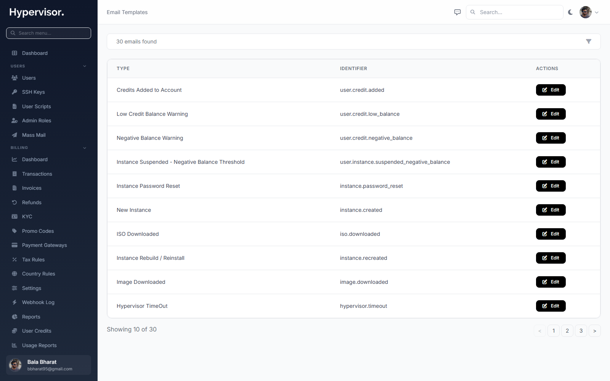610x381 pixels.
Task: Click the Transactions icon
Action: coord(14,174)
